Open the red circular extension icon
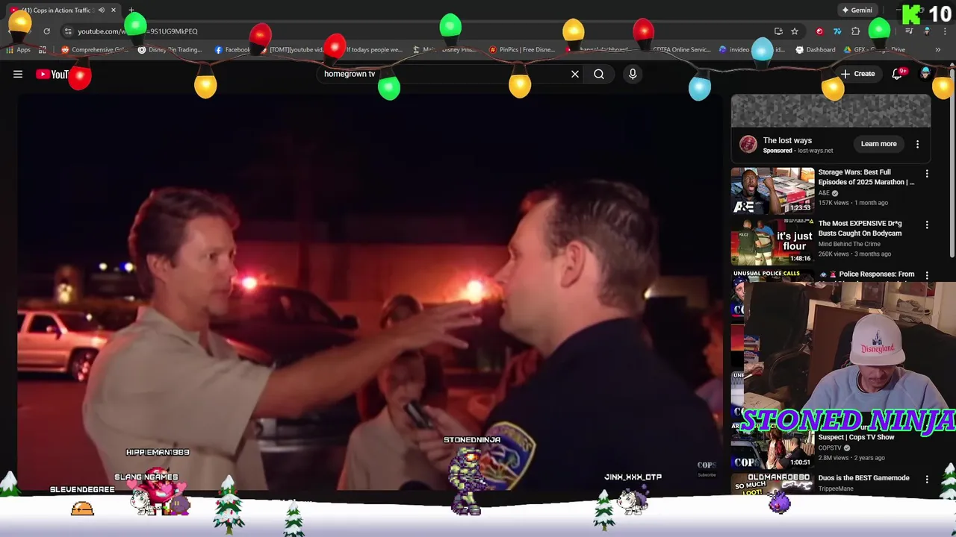Image resolution: width=956 pixels, height=537 pixels. 819,31
